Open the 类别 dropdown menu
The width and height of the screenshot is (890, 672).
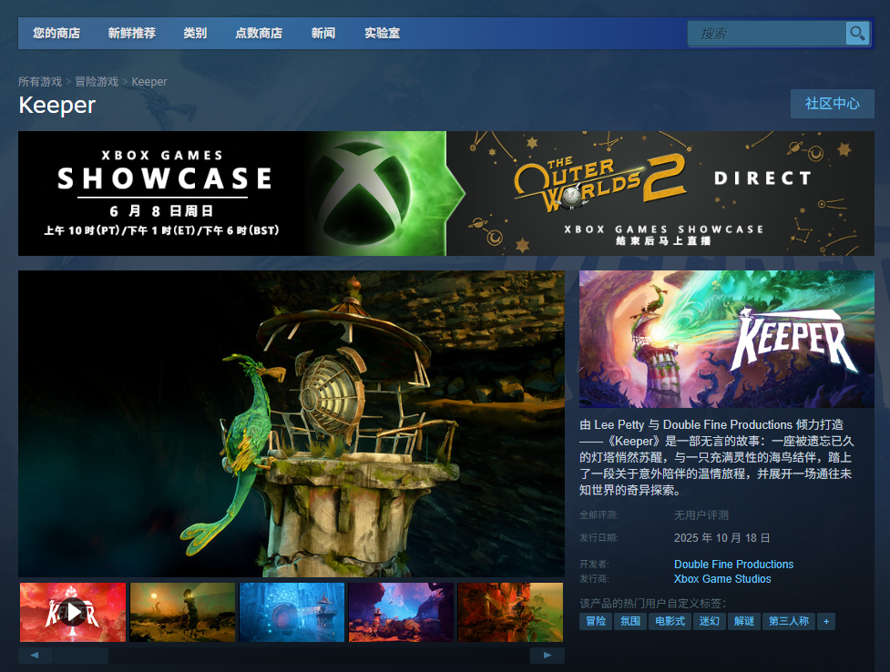click(195, 34)
